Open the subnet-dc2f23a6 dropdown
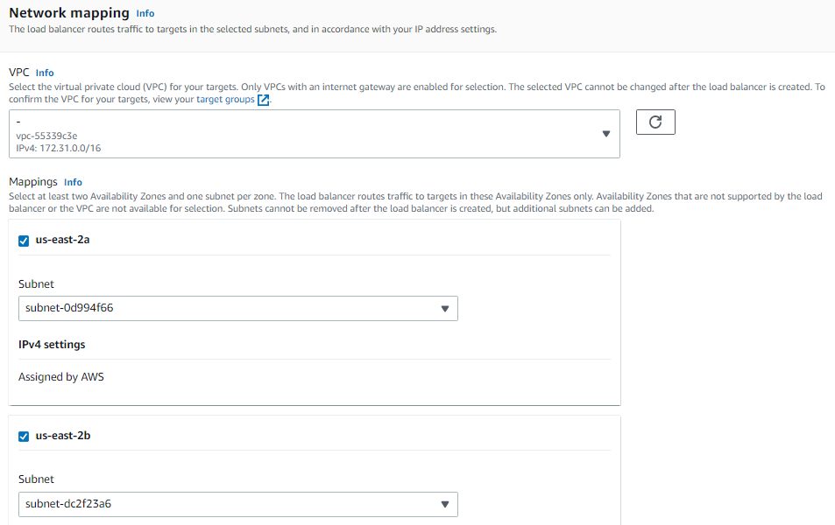Image resolution: width=835 pixels, height=525 pixels. click(238, 504)
